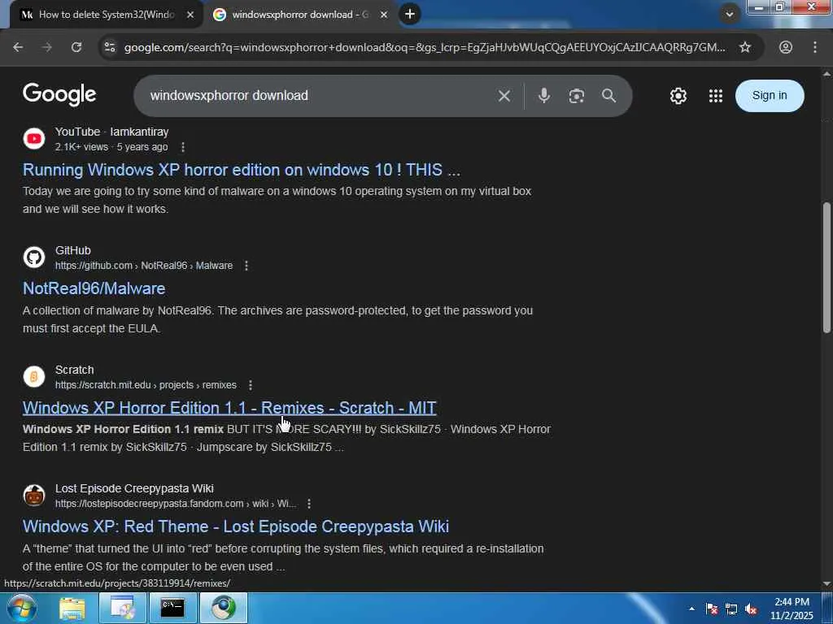Click the Chrome taskbar icon
833x624 pixels.
[223, 608]
